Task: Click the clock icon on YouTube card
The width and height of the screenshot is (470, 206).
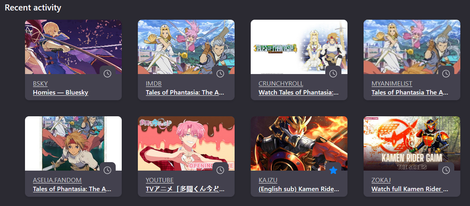Action: click(220, 170)
